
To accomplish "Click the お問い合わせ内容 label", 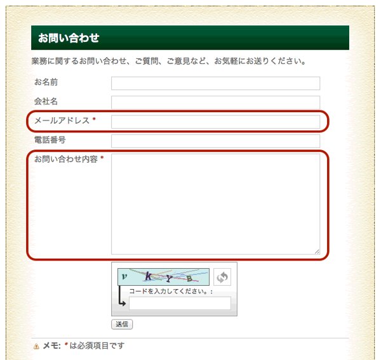I will coord(66,159).
